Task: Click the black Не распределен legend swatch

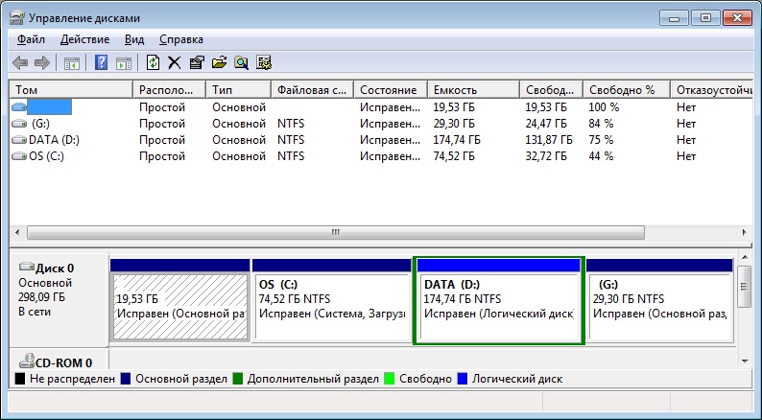Action: 20,379
